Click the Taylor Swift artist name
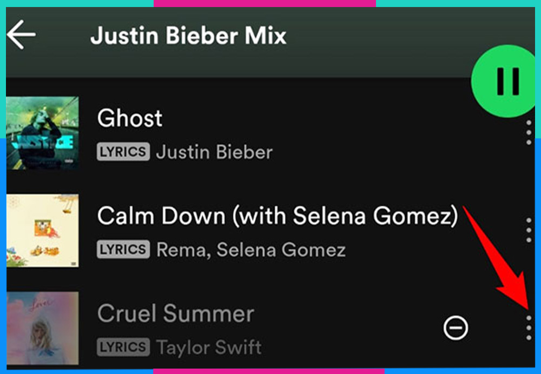This screenshot has height=374, width=541. pos(209,348)
